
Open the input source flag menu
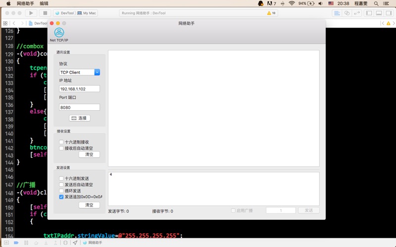(x=331, y=3)
